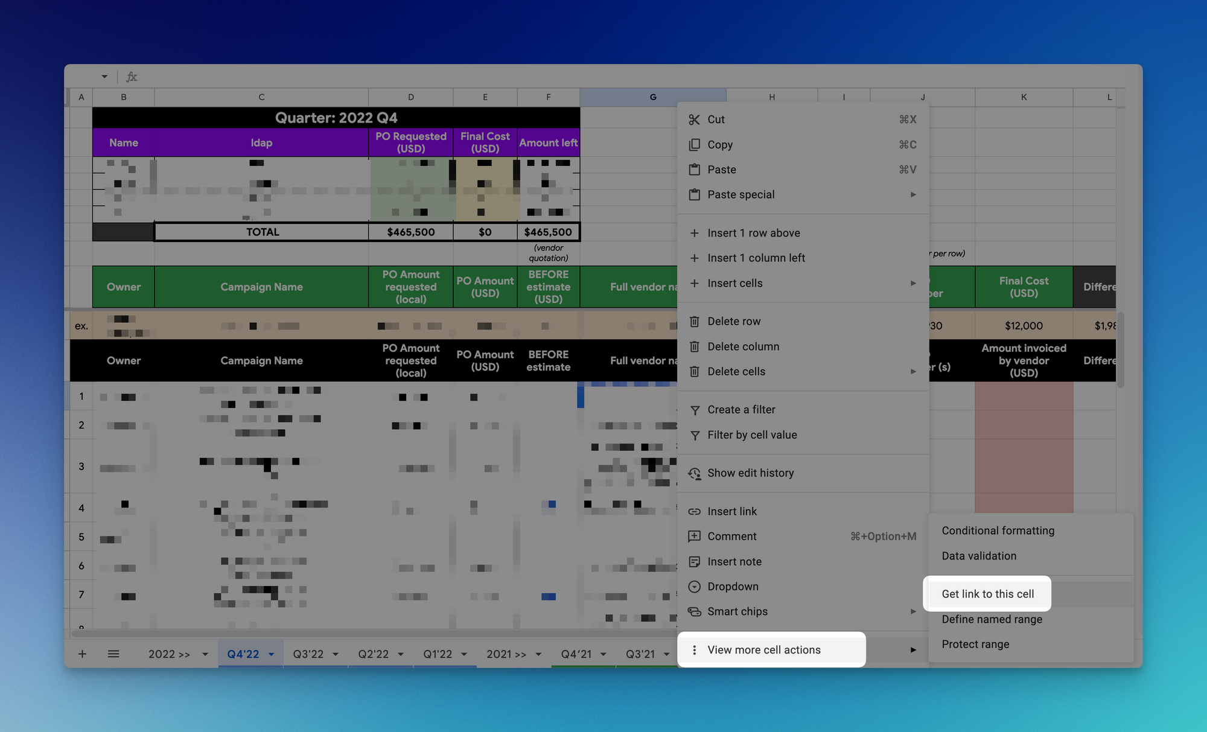Click the Add sheet plus button
Image resolution: width=1207 pixels, height=732 pixels.
(83, 654)
